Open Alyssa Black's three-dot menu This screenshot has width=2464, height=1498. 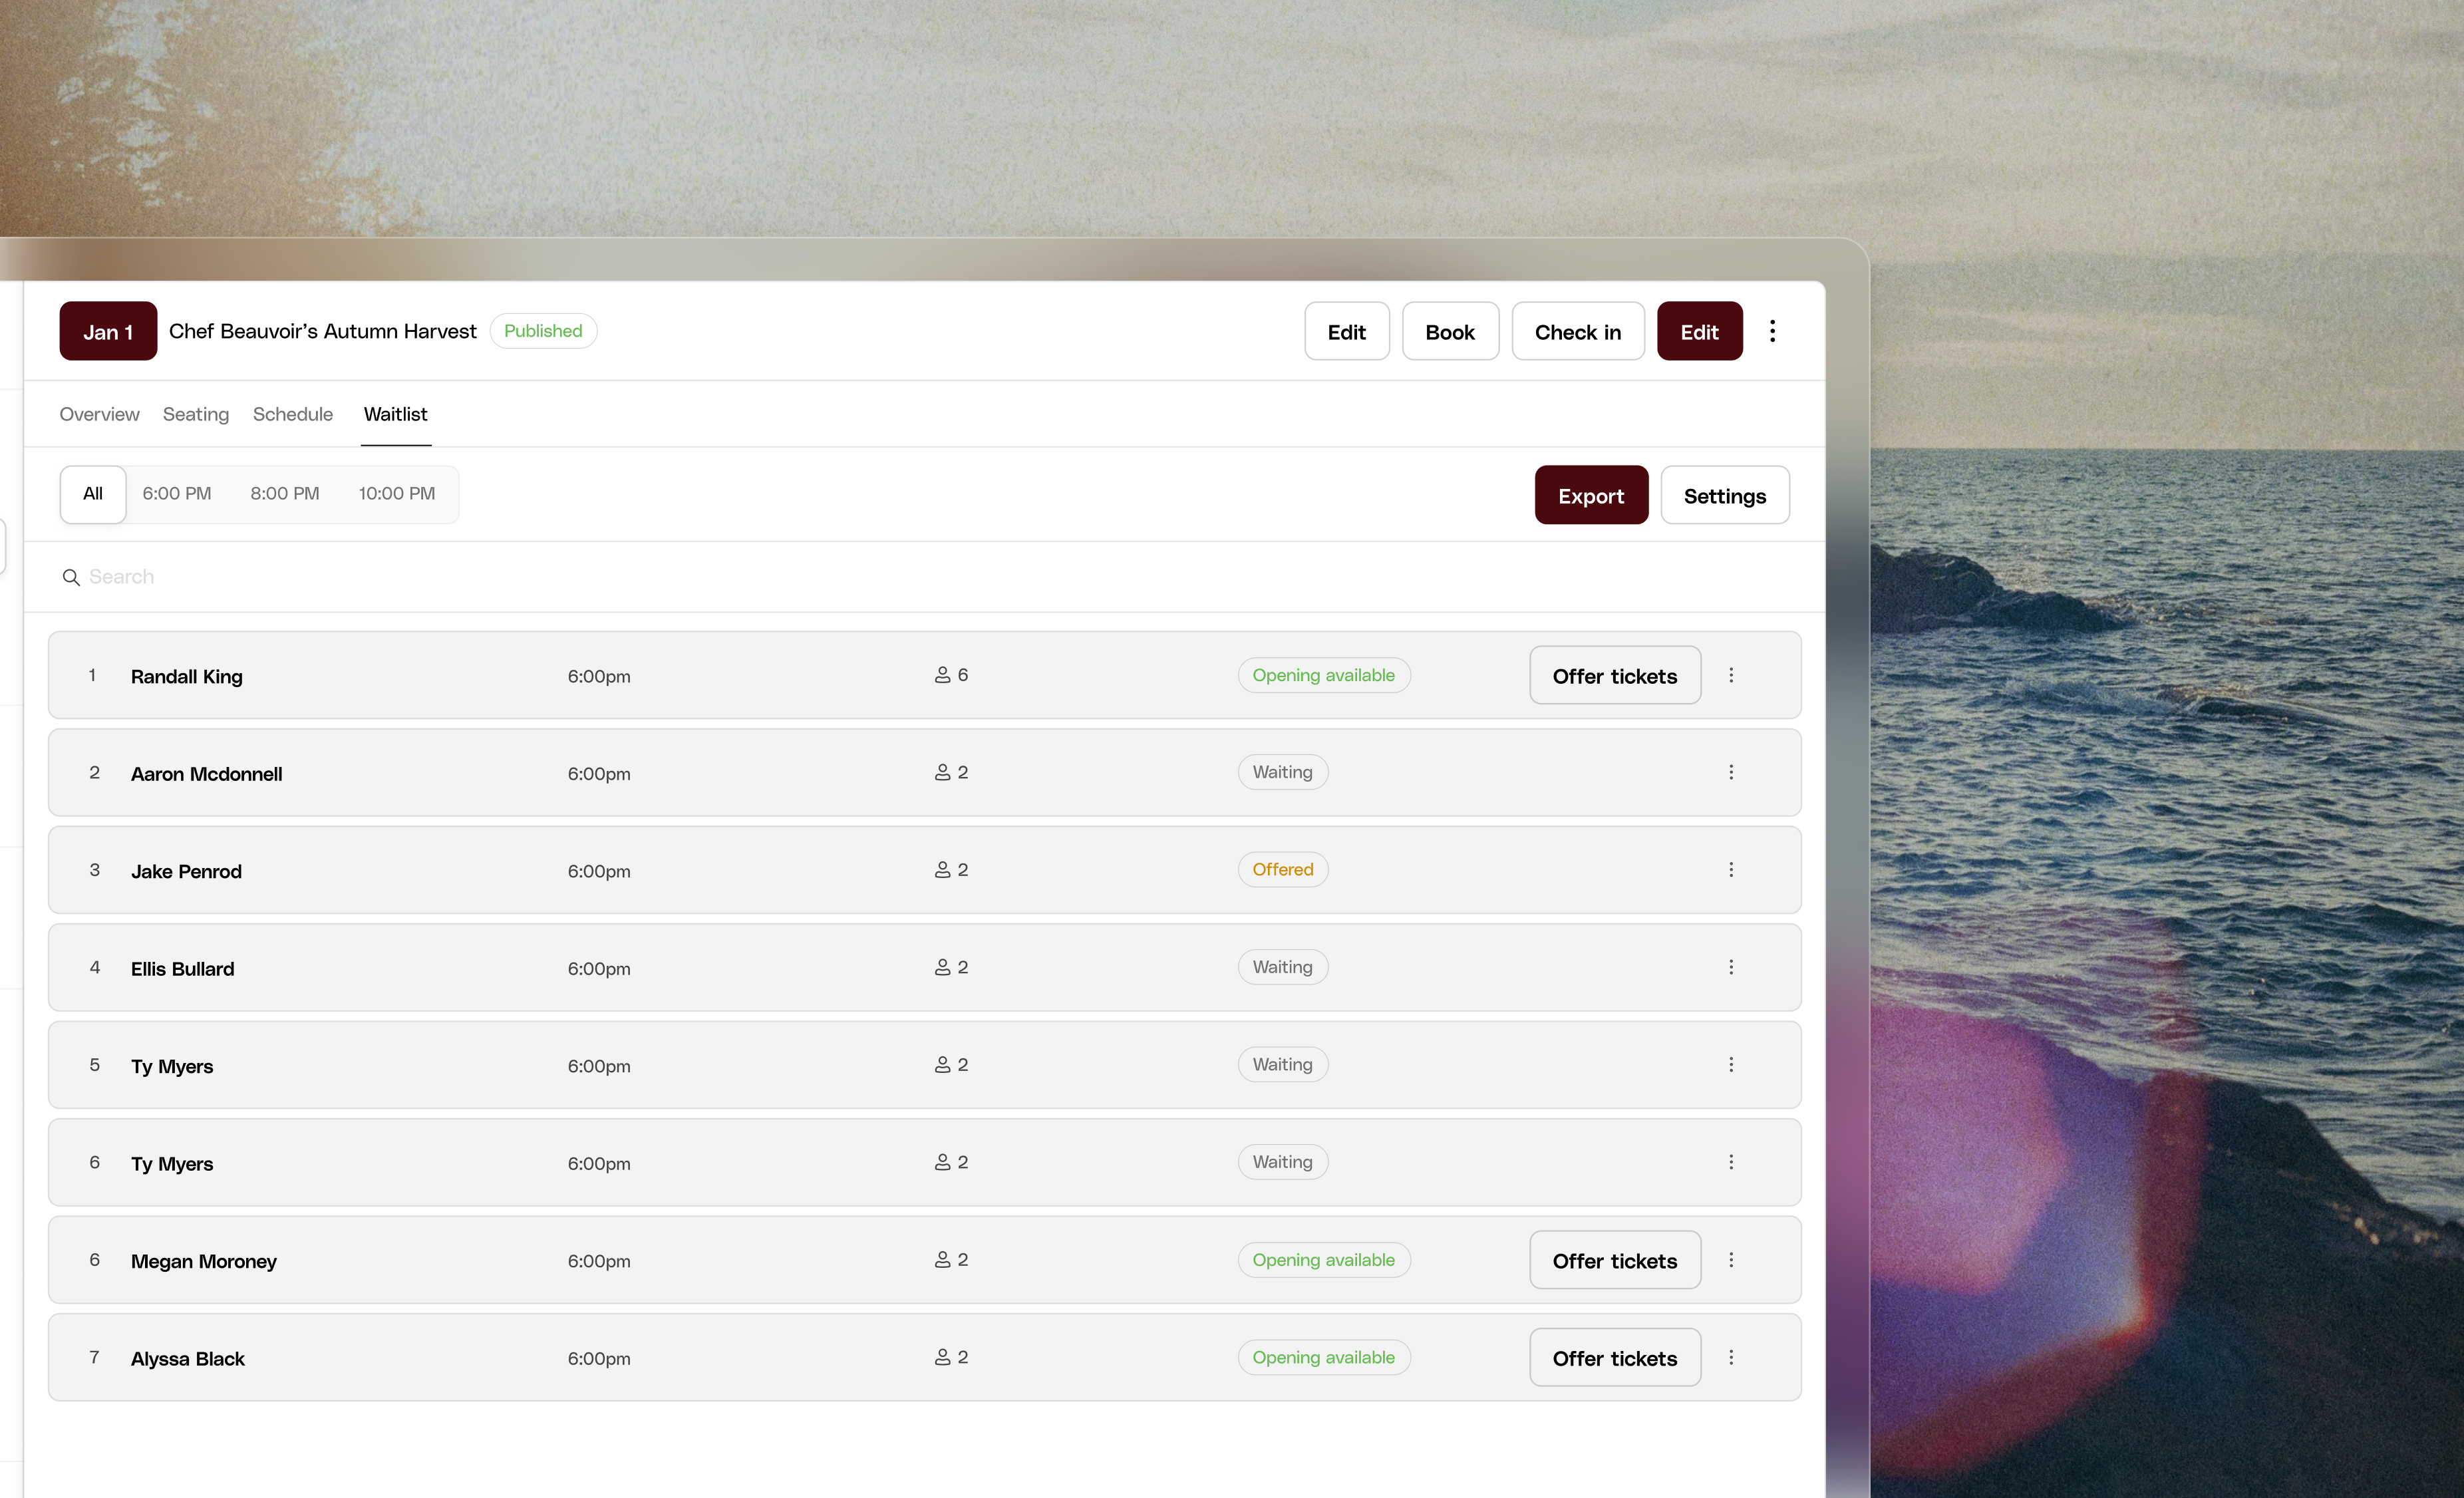coord(1731,1357)
